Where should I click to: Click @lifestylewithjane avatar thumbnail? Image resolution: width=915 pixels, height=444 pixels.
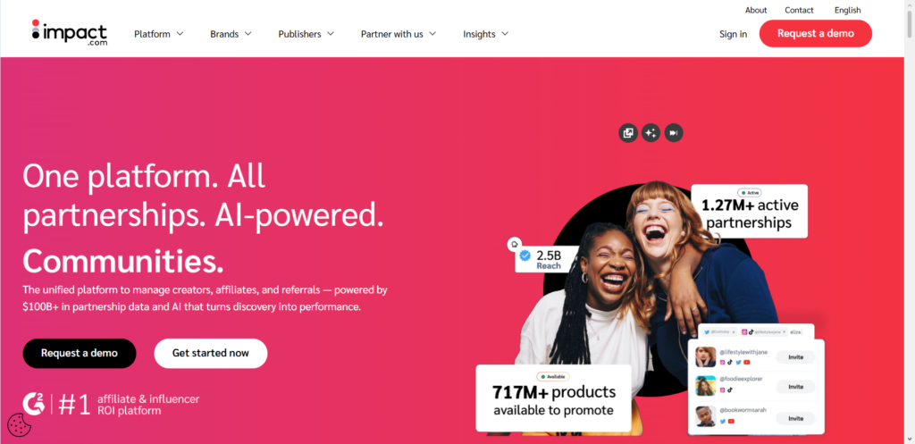click(x=706, y=356)
